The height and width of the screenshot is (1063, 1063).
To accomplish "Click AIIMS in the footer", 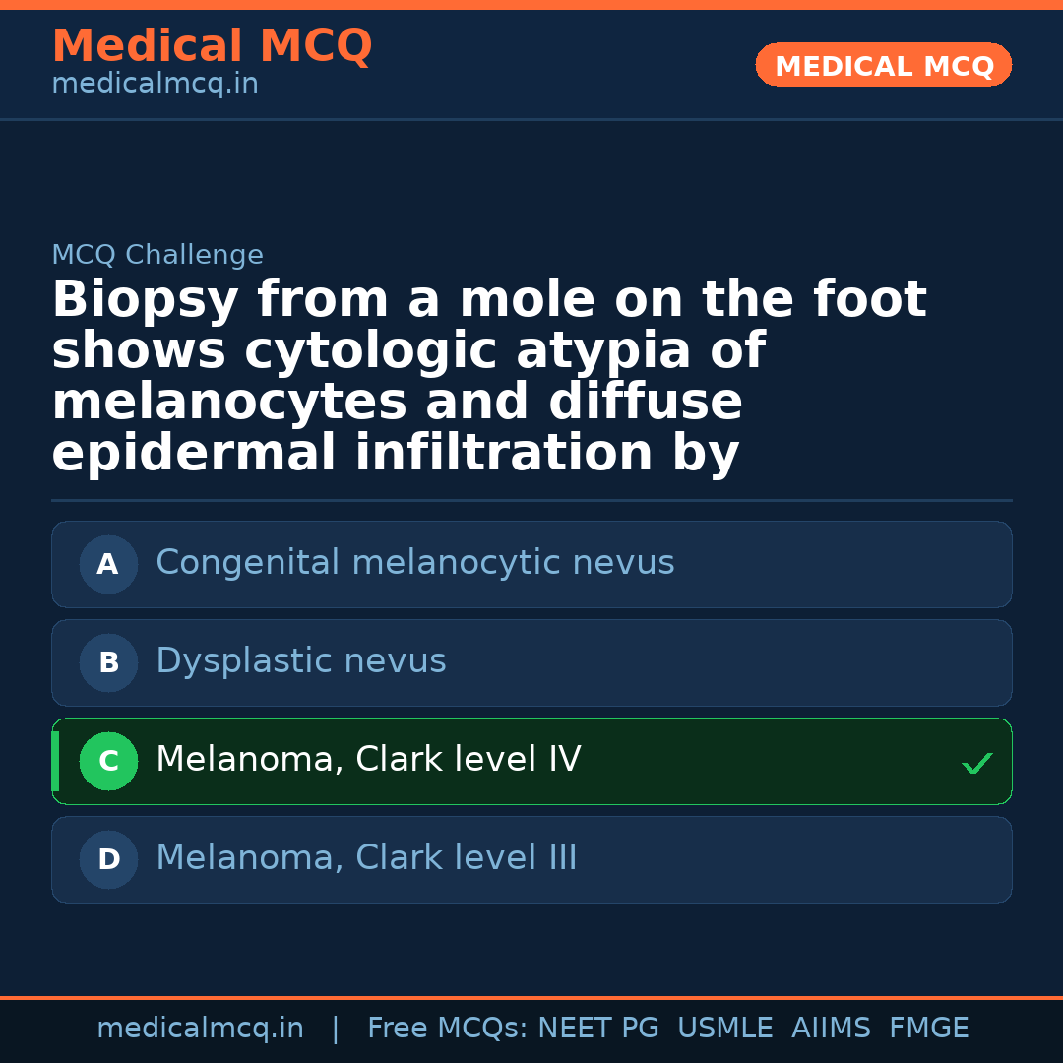I will pos(831,1029).
